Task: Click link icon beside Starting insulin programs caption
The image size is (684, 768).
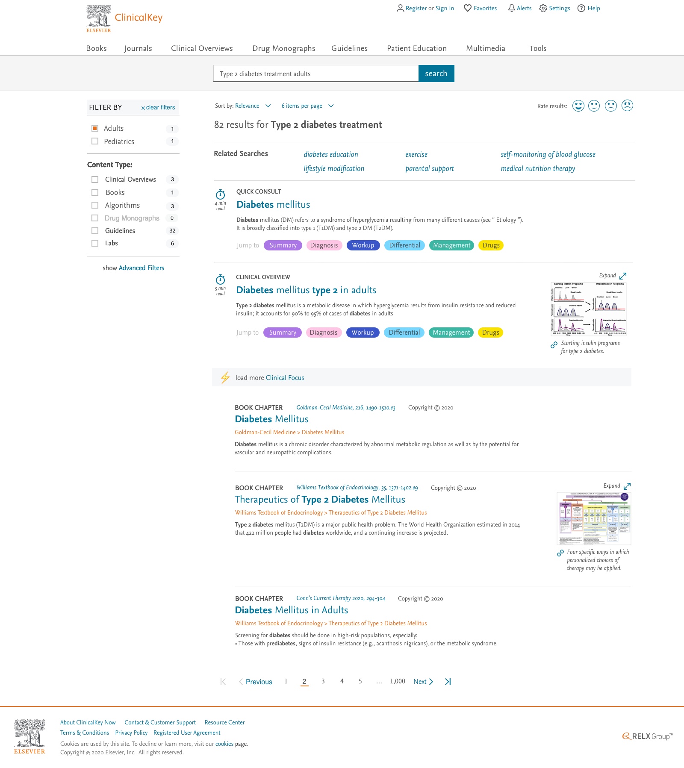Action: [554, 344]
